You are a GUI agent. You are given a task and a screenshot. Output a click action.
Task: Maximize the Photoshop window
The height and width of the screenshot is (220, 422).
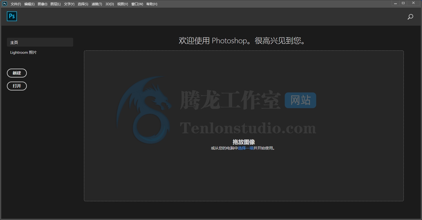pos(403,3)
